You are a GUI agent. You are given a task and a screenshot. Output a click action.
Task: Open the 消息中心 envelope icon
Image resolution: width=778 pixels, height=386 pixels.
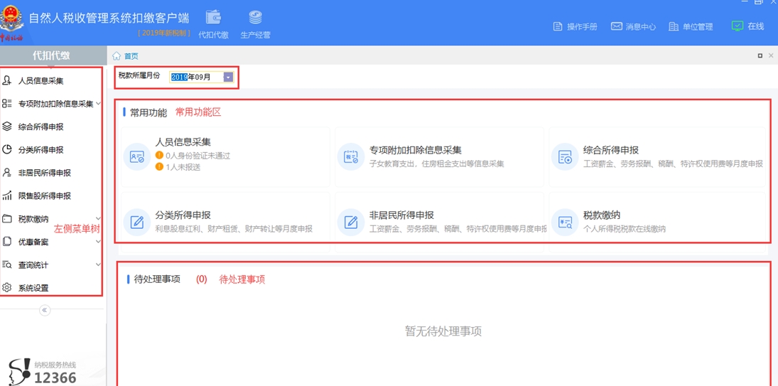(x=616, y=26)
